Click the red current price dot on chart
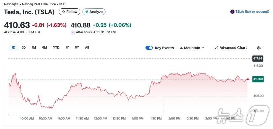The height and width of the screenshot is (129, 273). (248, 79)
